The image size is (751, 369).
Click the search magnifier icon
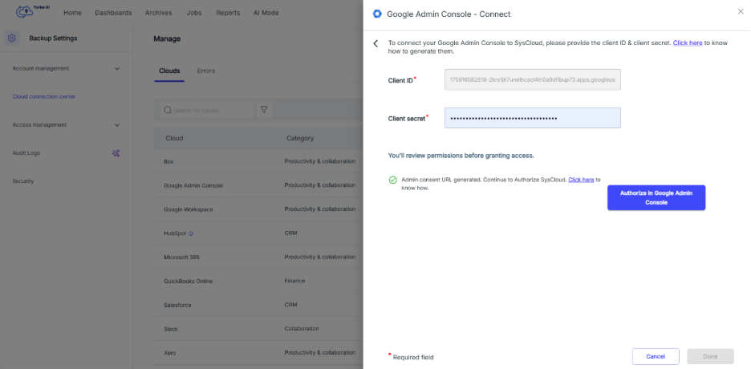pos(167,110)
